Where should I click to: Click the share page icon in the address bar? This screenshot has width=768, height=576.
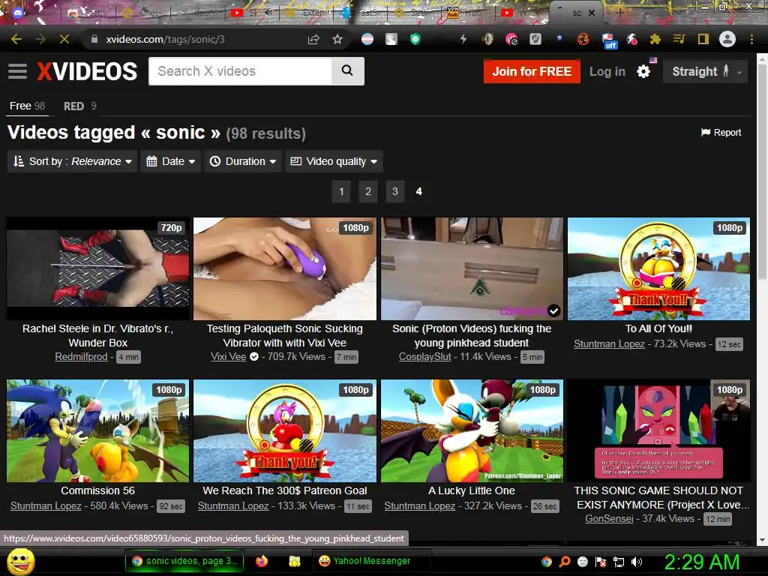313,39
